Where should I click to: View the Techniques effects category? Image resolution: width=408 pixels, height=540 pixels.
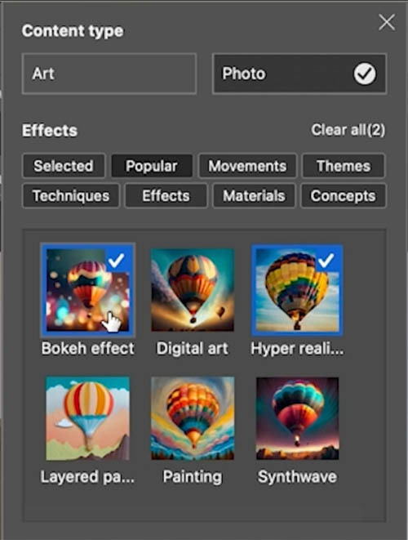coord(71,196)
